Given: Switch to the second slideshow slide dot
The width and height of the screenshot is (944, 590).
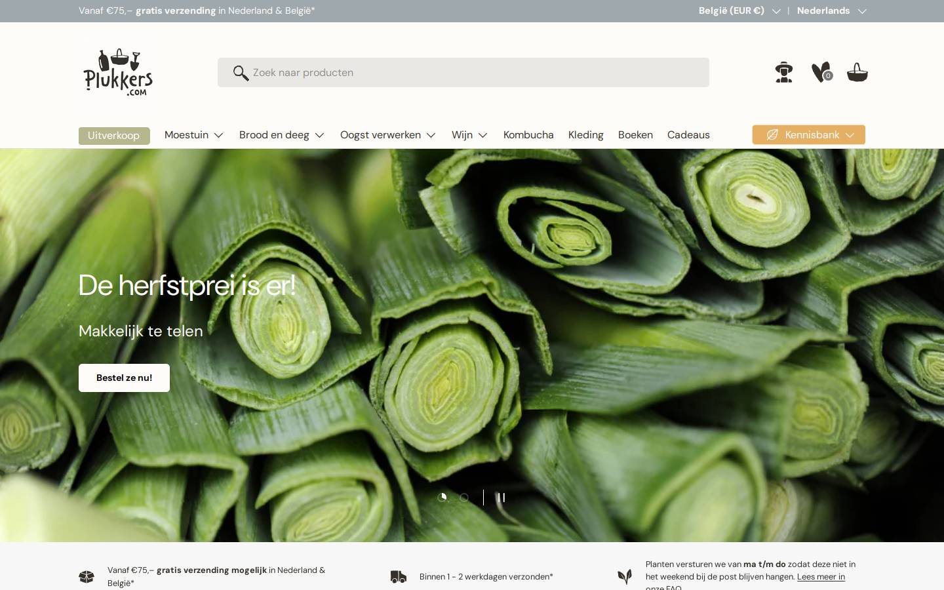Looking at the screenshot, I should click(x=464, y=498).
